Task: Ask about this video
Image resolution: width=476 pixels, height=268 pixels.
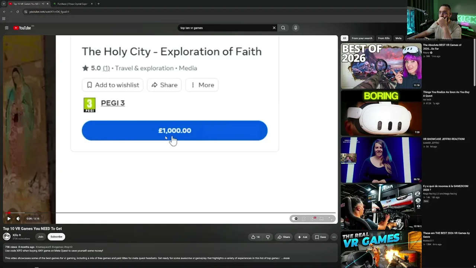Action: (302, 237)
